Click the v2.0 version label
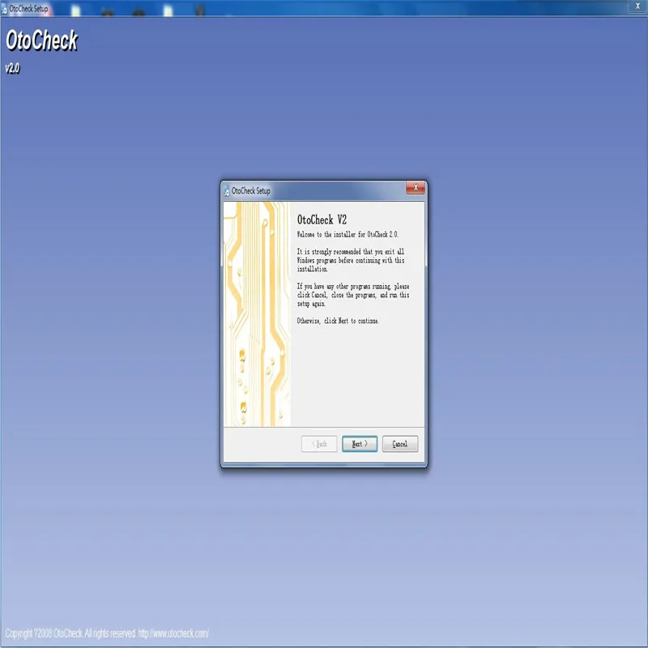Screen dimensions: 648x648 [12, 68]
